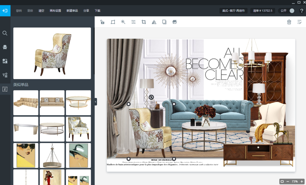
Task: Click the rotate handle above selected armchair
Action: (x=151, y=97)
